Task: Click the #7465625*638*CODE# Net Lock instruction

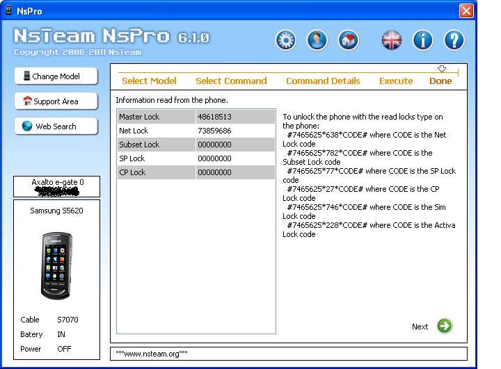Action: coord(364,139)
